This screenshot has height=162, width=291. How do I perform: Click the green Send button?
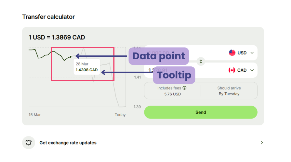pyautogui.click(x=201, y=112)
